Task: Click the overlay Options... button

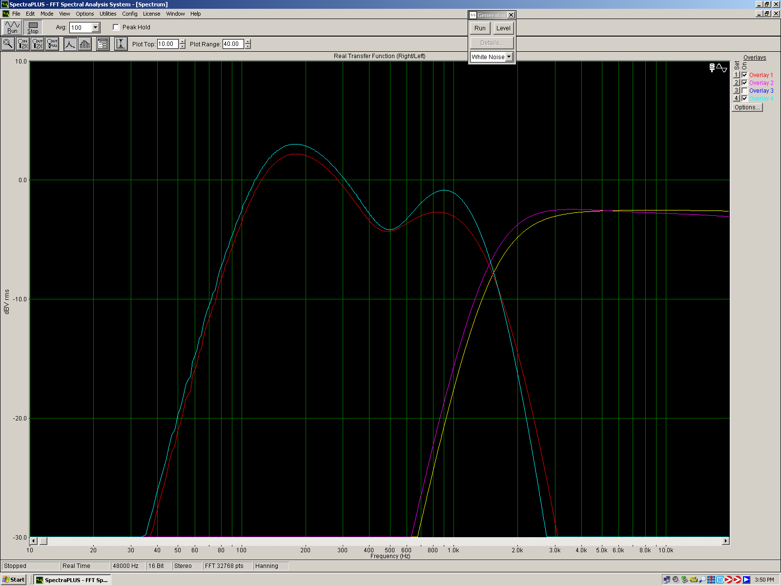Action: (x=747, y=107)
